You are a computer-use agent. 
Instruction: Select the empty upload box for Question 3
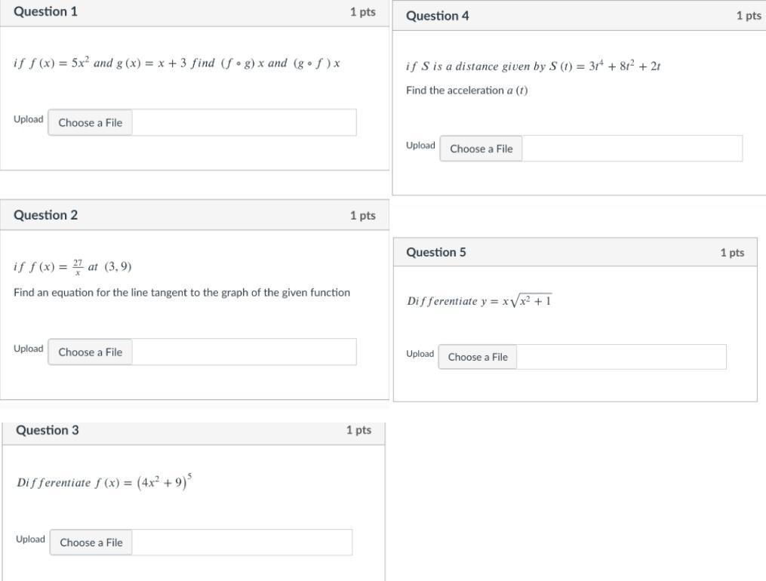coord(241,543)
